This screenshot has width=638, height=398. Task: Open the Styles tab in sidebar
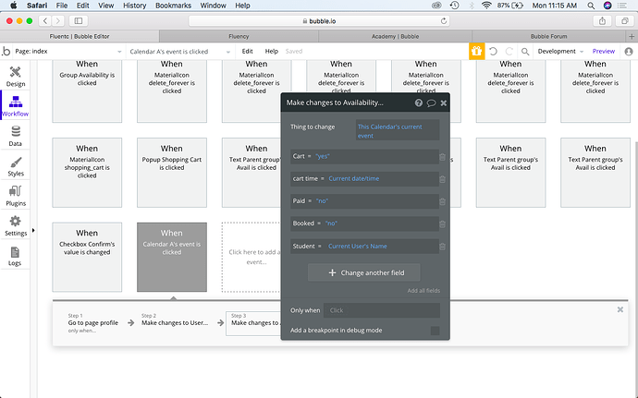click(16, 166)
